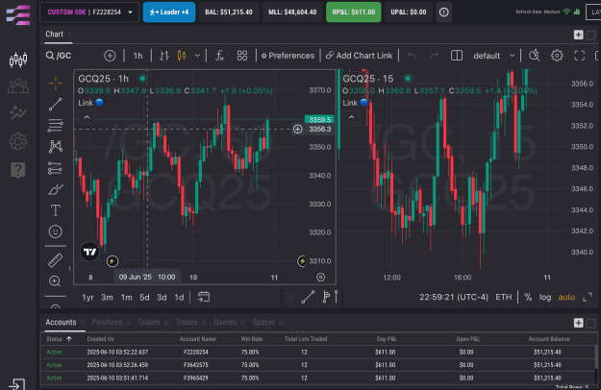Select account row F3642575

(x=318, y=365)
